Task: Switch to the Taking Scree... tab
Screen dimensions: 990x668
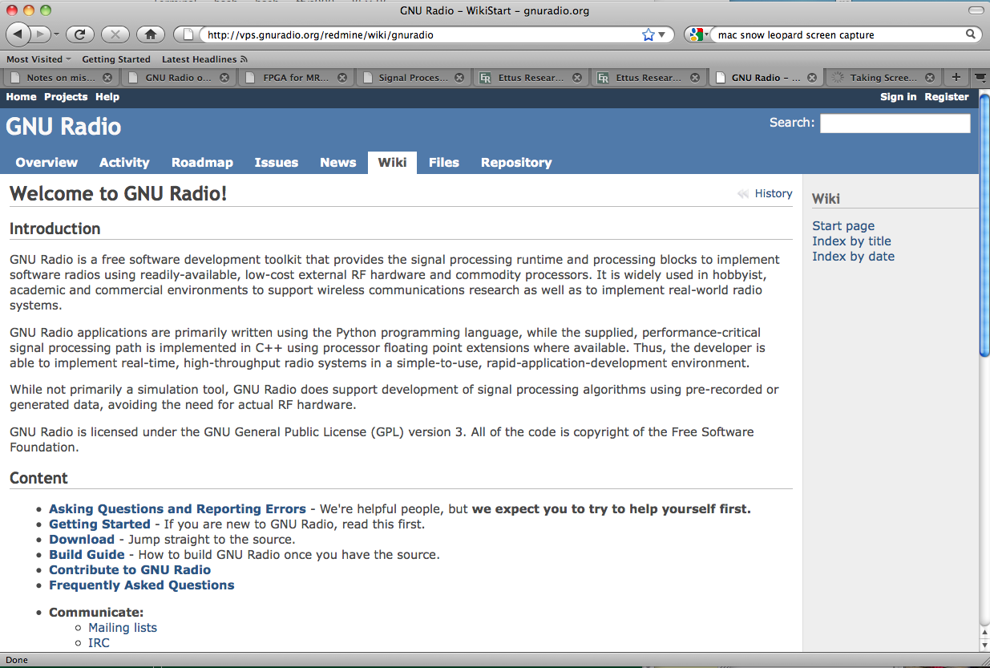Action: pos(884,78)
